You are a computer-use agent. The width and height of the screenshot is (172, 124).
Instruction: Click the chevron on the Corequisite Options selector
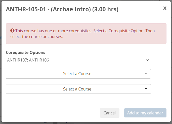(x=147, y=60)
